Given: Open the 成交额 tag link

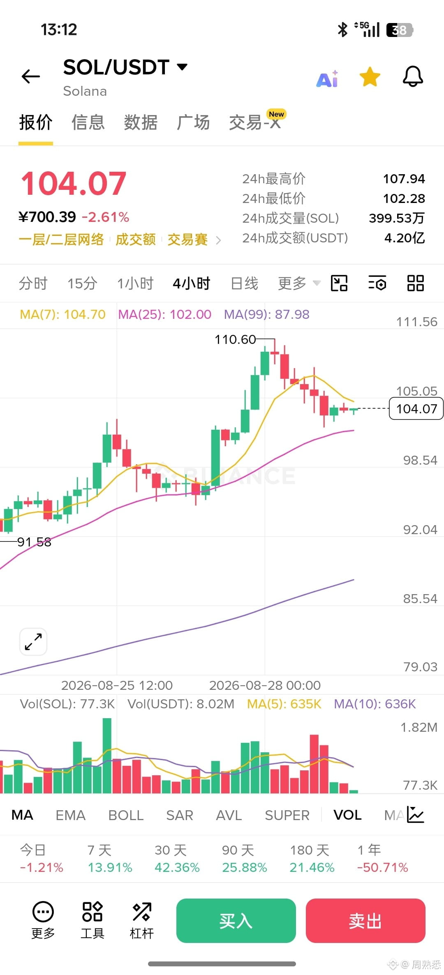Looking at the screenshot, I should [136, 240].
